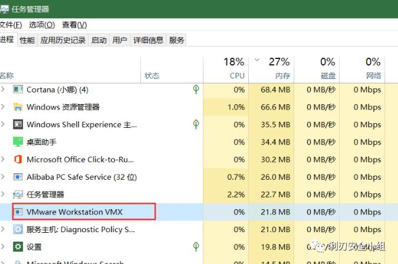Viewport: 398px width, 264px height.
Task: Click the 0.7% CPU value for Alibaba
Action: point(236,177)
